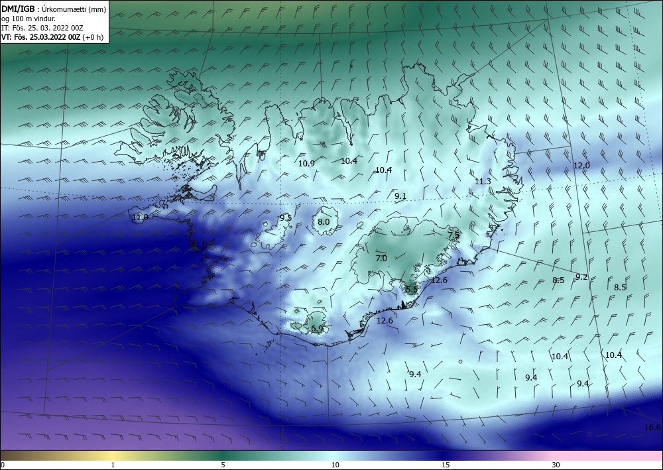The image size is (663, 470).
Task: Click the 5.5 value on the southeast coast
Action: pyautogui.click(x=412, y=289)
